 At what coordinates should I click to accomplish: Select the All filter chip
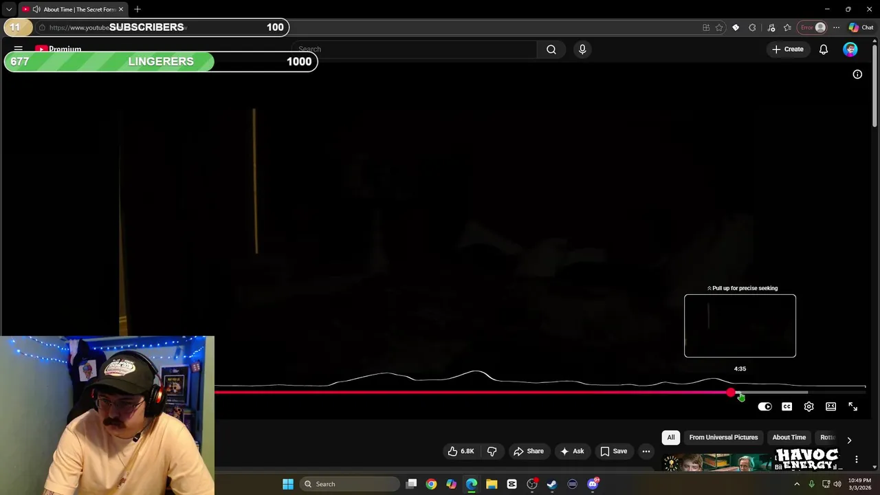pyautogui.click(x=671, y=437)
